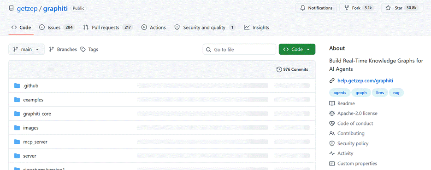Open the Pull requests tab
Image resolution: width=431 pixels, height=170 pixels.
[108, 28]
